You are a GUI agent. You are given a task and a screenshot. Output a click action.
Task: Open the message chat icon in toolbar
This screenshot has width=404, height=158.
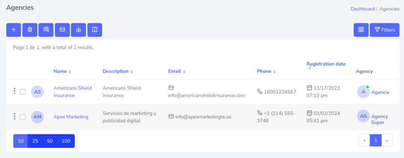pos(46,30)
